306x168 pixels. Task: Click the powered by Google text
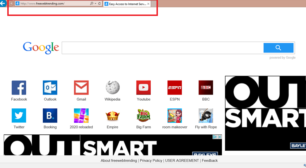[x=282, y=58]
